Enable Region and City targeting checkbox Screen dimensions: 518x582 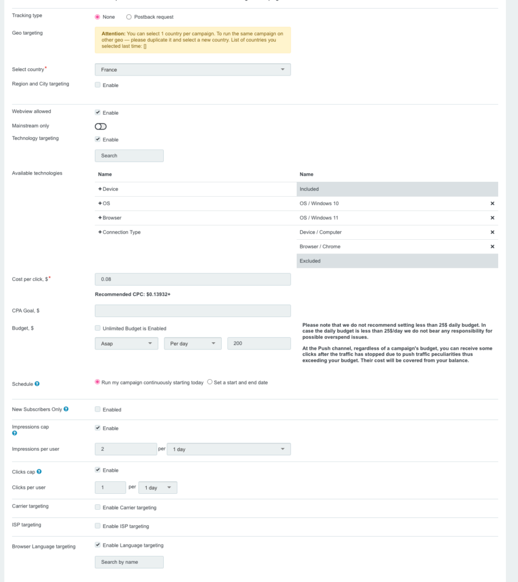pos(98,85)
